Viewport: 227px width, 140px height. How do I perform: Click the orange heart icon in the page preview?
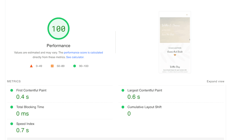(175, 55)
